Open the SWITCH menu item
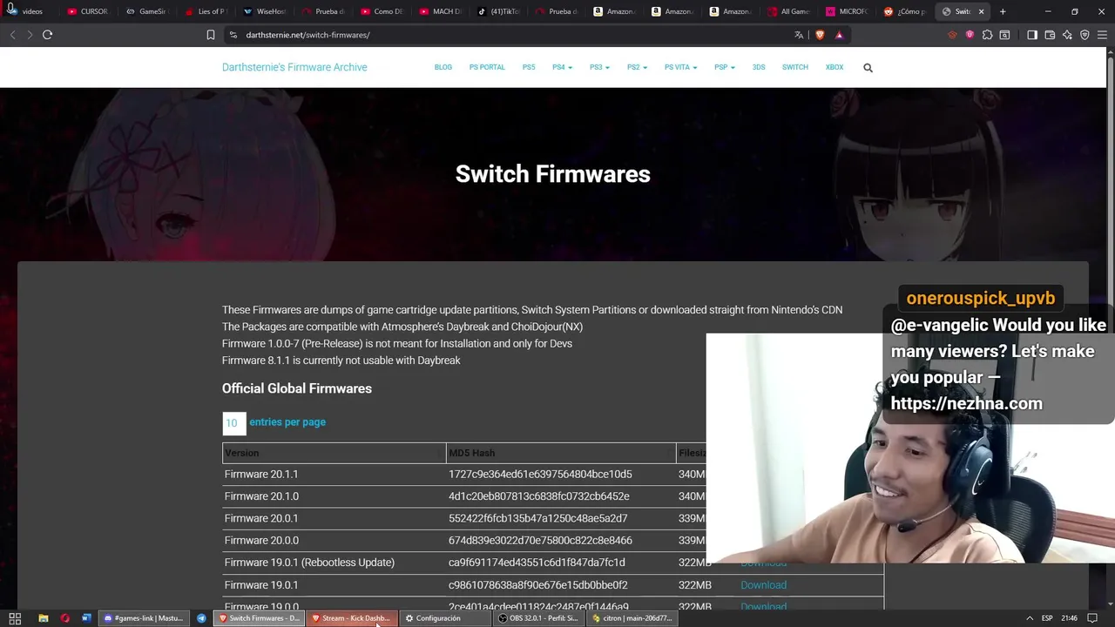The width and height of the screenshot is (1115, 627). [794, 67]
